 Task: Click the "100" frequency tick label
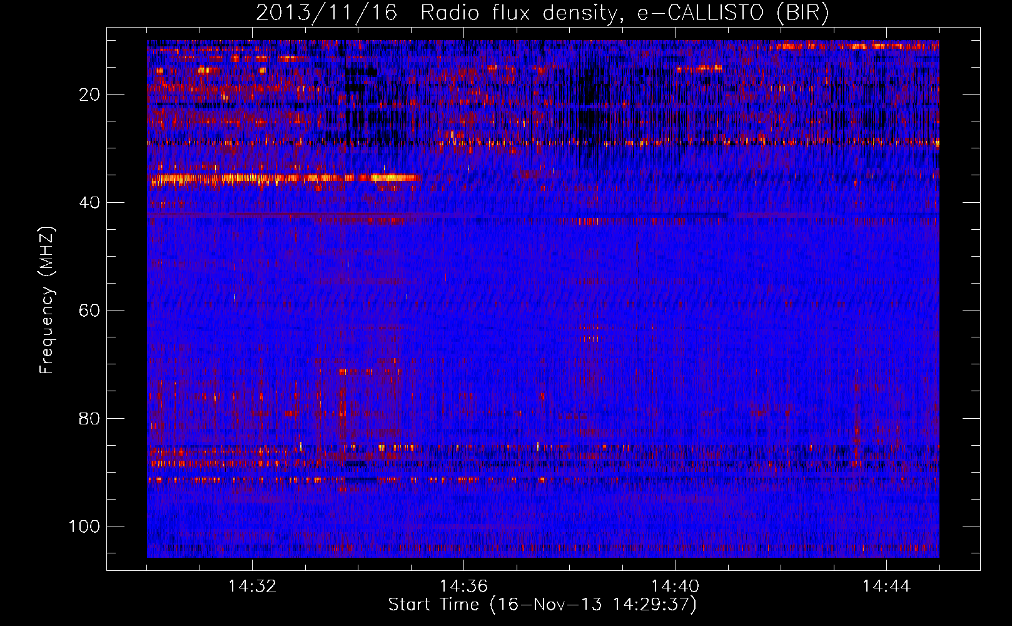tap(84, 526)
